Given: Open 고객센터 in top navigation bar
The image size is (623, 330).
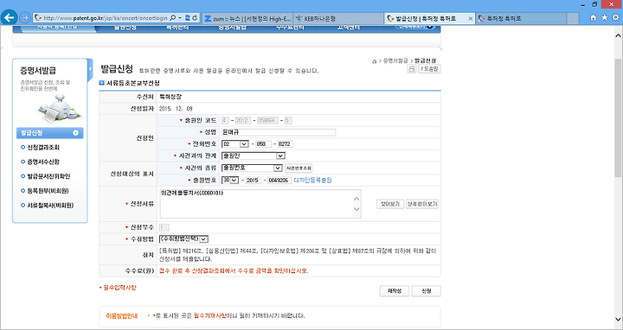Looking at the screenshot, I should tap(349, 27).
